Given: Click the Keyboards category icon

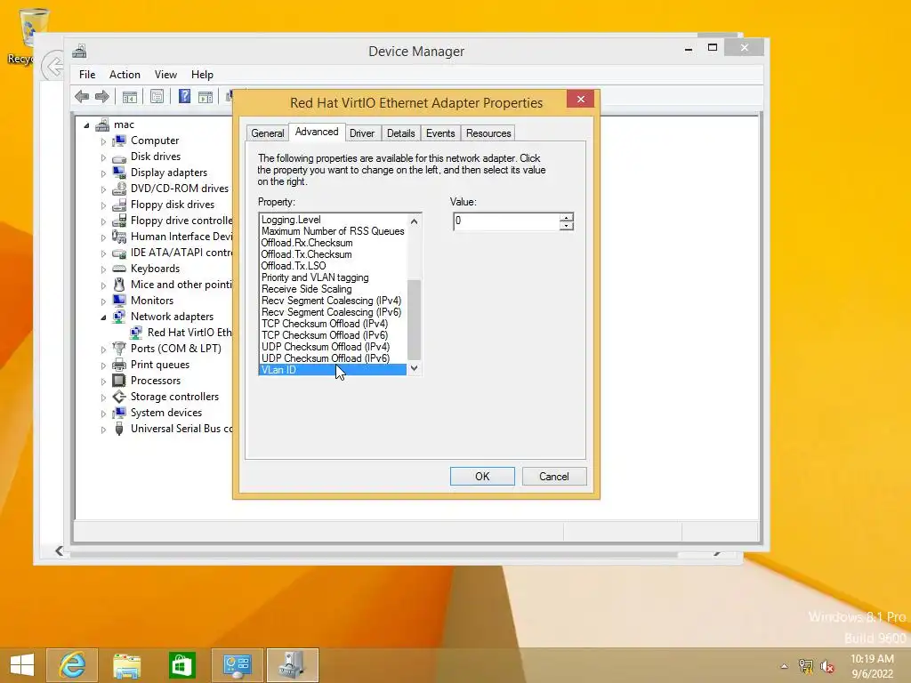Looking at the screenshot, I should pyautogui.click(x=119, y=269).
